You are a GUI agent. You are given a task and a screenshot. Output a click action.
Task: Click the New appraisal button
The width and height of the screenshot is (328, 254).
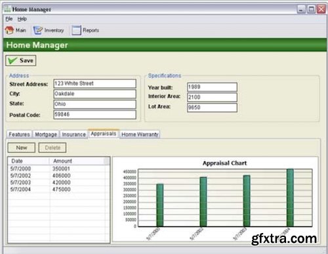(x=22, y=148)
